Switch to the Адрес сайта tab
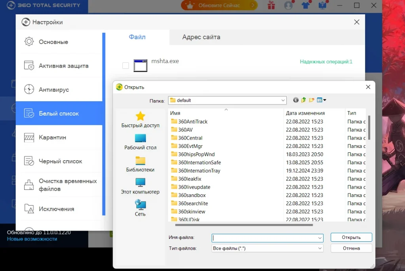Screen dimensions: 405x271 coord(201,37)
